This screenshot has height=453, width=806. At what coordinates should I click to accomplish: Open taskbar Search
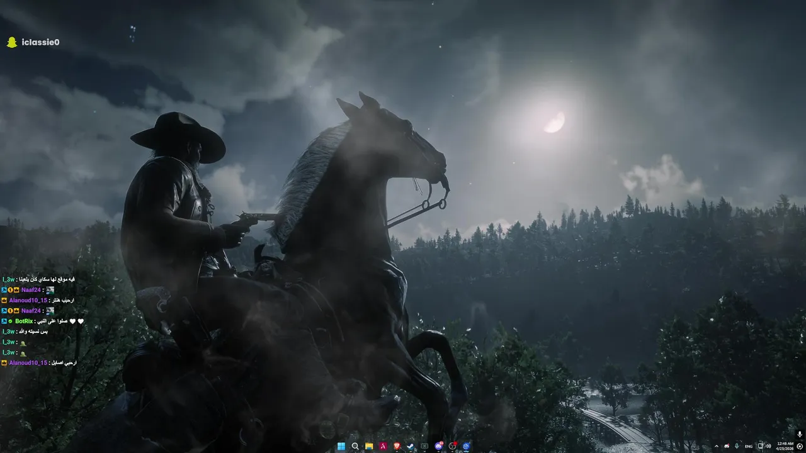tap(355, 446)
